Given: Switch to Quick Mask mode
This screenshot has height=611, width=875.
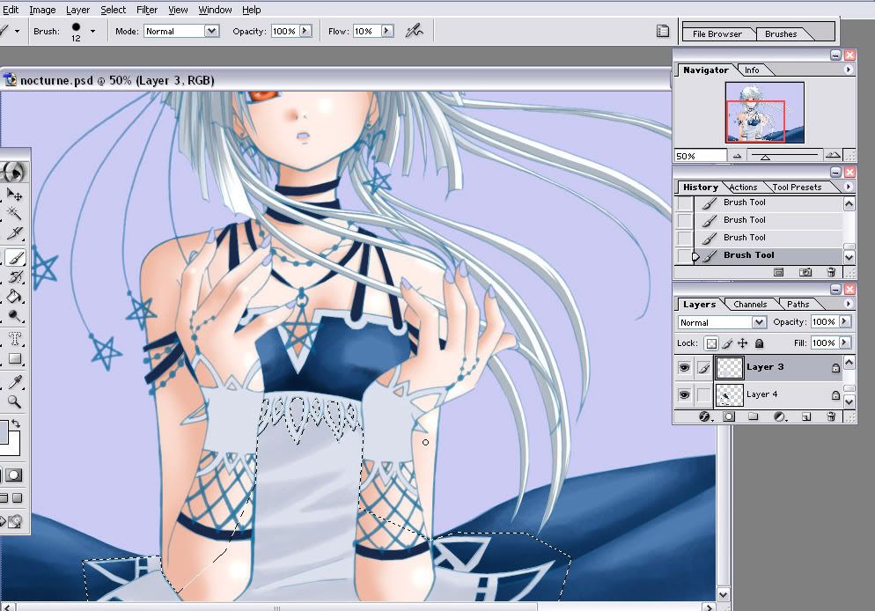Looking at the screenshot, I should (14, 475).
